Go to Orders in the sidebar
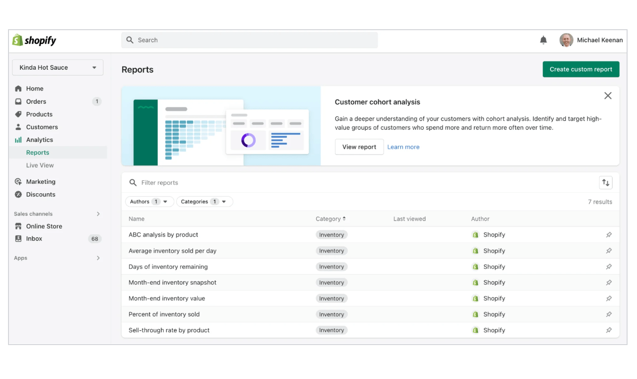This screenshot has width=637, height=379. click(36, 101)
